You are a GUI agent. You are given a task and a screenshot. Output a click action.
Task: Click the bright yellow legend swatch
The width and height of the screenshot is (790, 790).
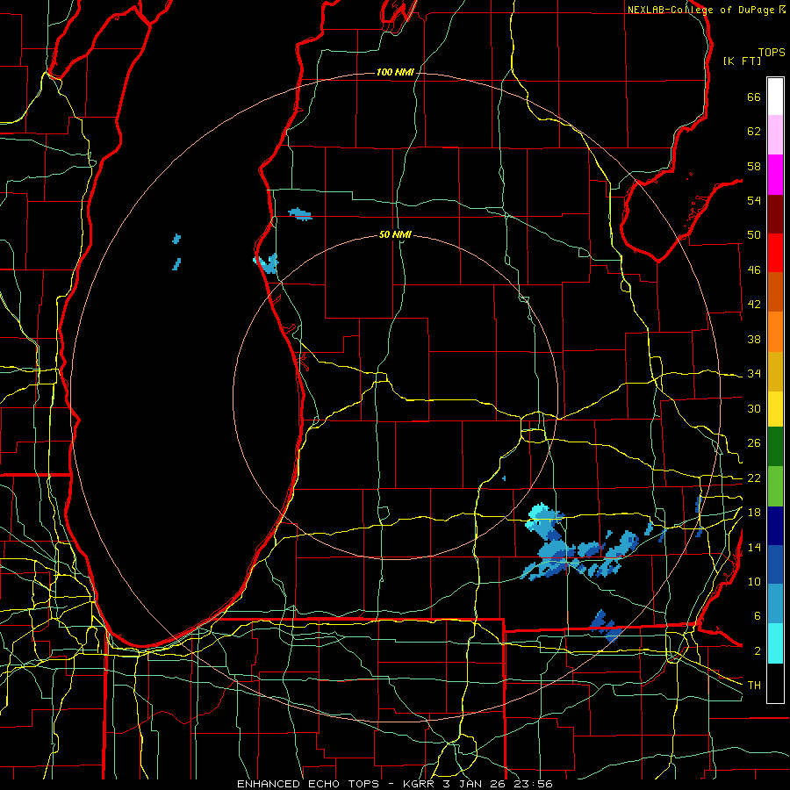tap(775, 409)
